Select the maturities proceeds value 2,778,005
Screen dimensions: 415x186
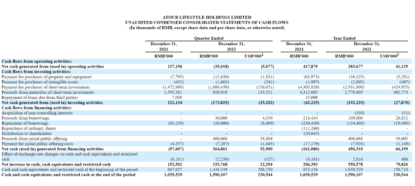354,92
